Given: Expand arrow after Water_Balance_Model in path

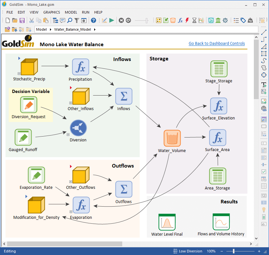Looking at the screenshot, I should tap(95, 30).
